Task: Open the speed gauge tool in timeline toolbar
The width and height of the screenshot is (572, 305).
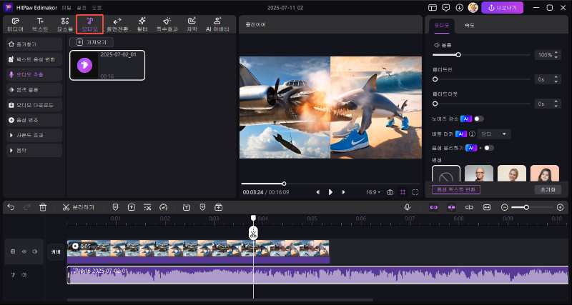Action: pyautogui.click(x=163, y=207)
